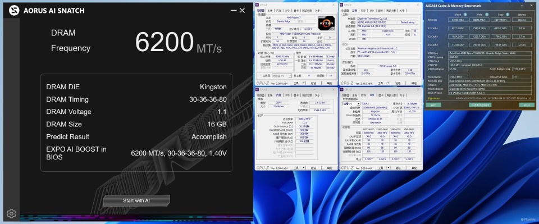The height and width of the screenshot is (224, 539).
Task: Start the AI tuning with Start with AI
Action: (x=136, y=200)
